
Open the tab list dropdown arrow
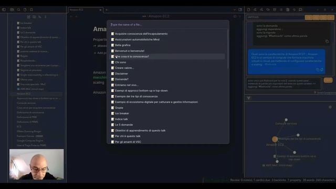click(235, 10)
